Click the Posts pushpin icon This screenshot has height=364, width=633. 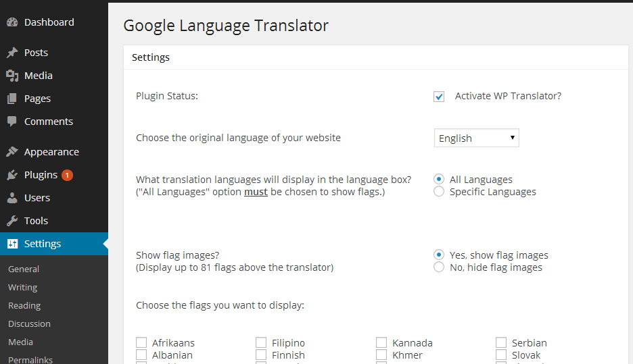[x=12, y=53]
